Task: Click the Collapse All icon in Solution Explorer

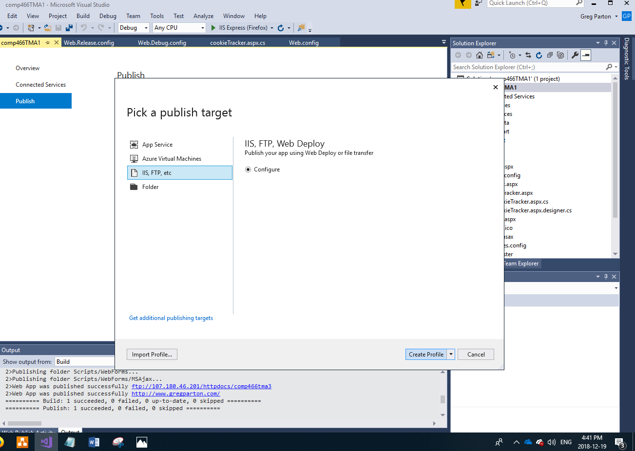Action: [x=550, y=55]
